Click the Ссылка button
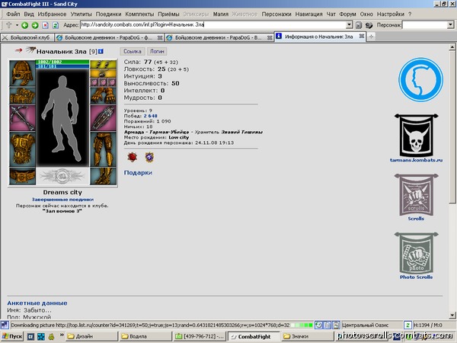This screenshot has width=457, height=343. [x=133, y=51]
